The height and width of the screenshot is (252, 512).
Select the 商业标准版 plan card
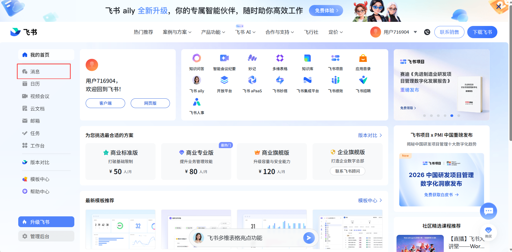(x=120, y=161)
